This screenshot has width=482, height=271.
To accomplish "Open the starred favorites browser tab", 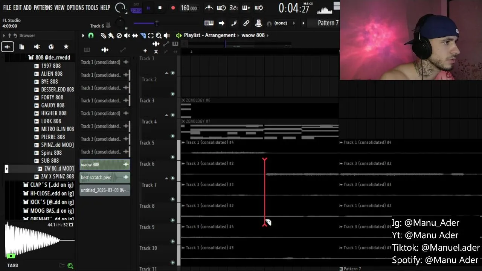I will pos(66,47).
